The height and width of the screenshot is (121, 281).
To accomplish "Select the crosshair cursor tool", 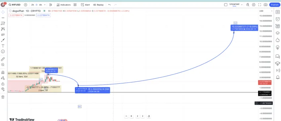I will coord(3,12).
